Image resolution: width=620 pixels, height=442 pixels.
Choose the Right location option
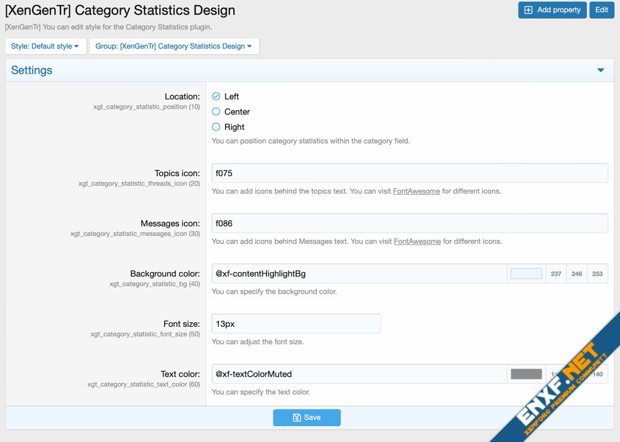pos(216,127)
